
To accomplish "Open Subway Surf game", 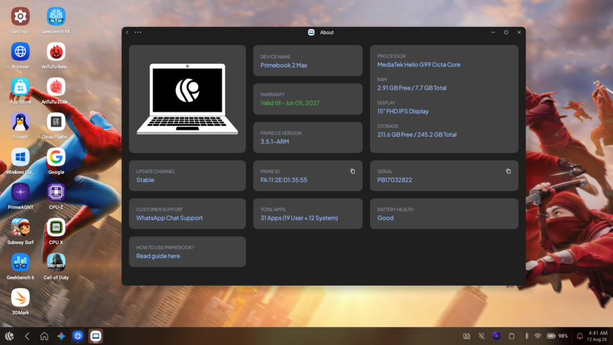I will (20, 228).
